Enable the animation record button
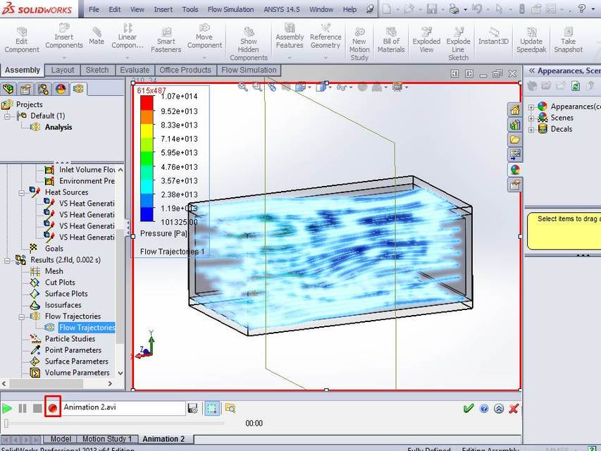The image size is (601, 451). (x=51, y=408)
